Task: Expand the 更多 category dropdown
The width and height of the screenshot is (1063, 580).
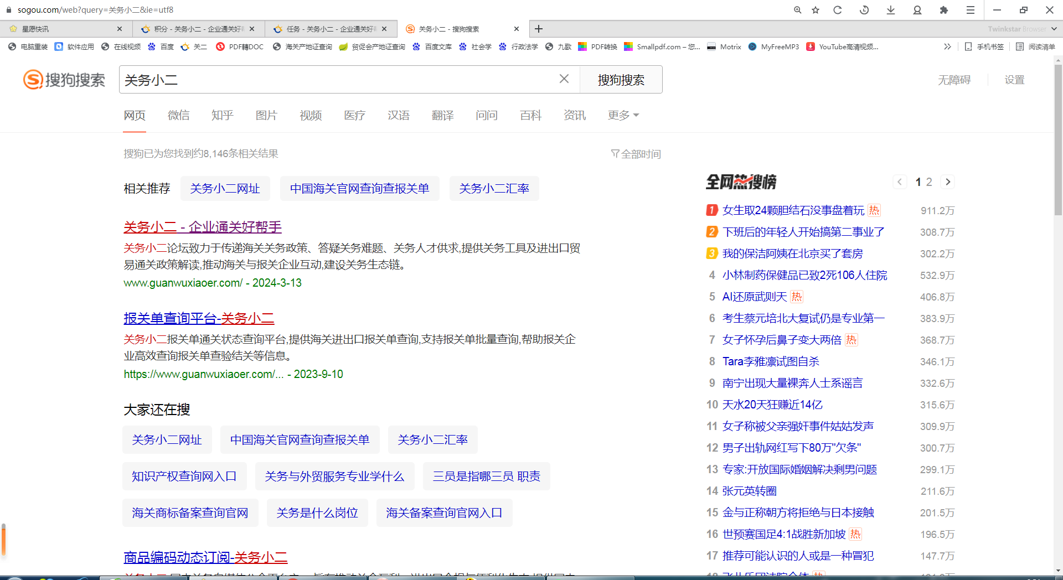Action: 623,115
